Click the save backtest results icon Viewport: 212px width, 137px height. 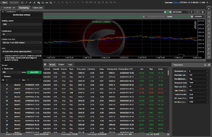[x=202, y=12]
